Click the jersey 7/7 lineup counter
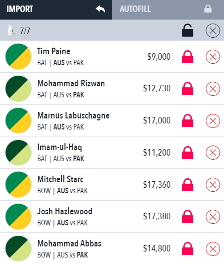 pos(19,31)
